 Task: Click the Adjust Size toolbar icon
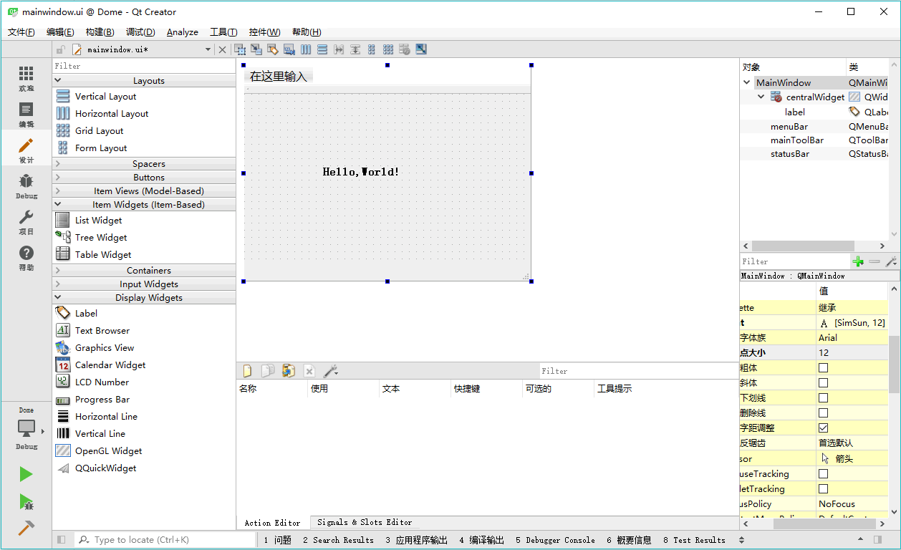pos(421,49)
